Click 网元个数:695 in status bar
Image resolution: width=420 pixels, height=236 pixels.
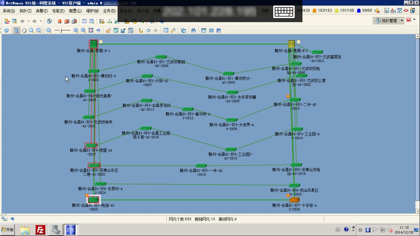pyautogui.click(x=180, y=219)
